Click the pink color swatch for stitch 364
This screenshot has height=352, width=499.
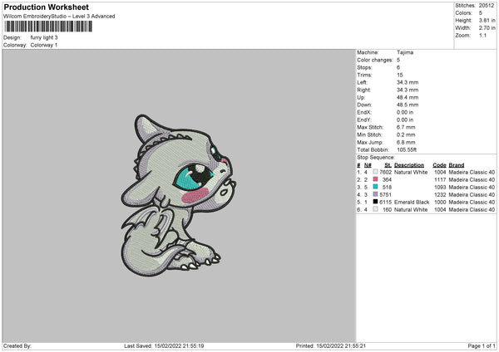[x=375, y=179]
